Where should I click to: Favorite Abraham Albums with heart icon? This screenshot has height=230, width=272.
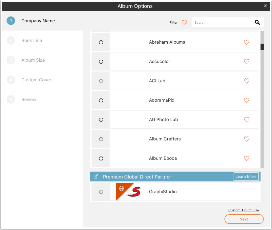(246, 42)
